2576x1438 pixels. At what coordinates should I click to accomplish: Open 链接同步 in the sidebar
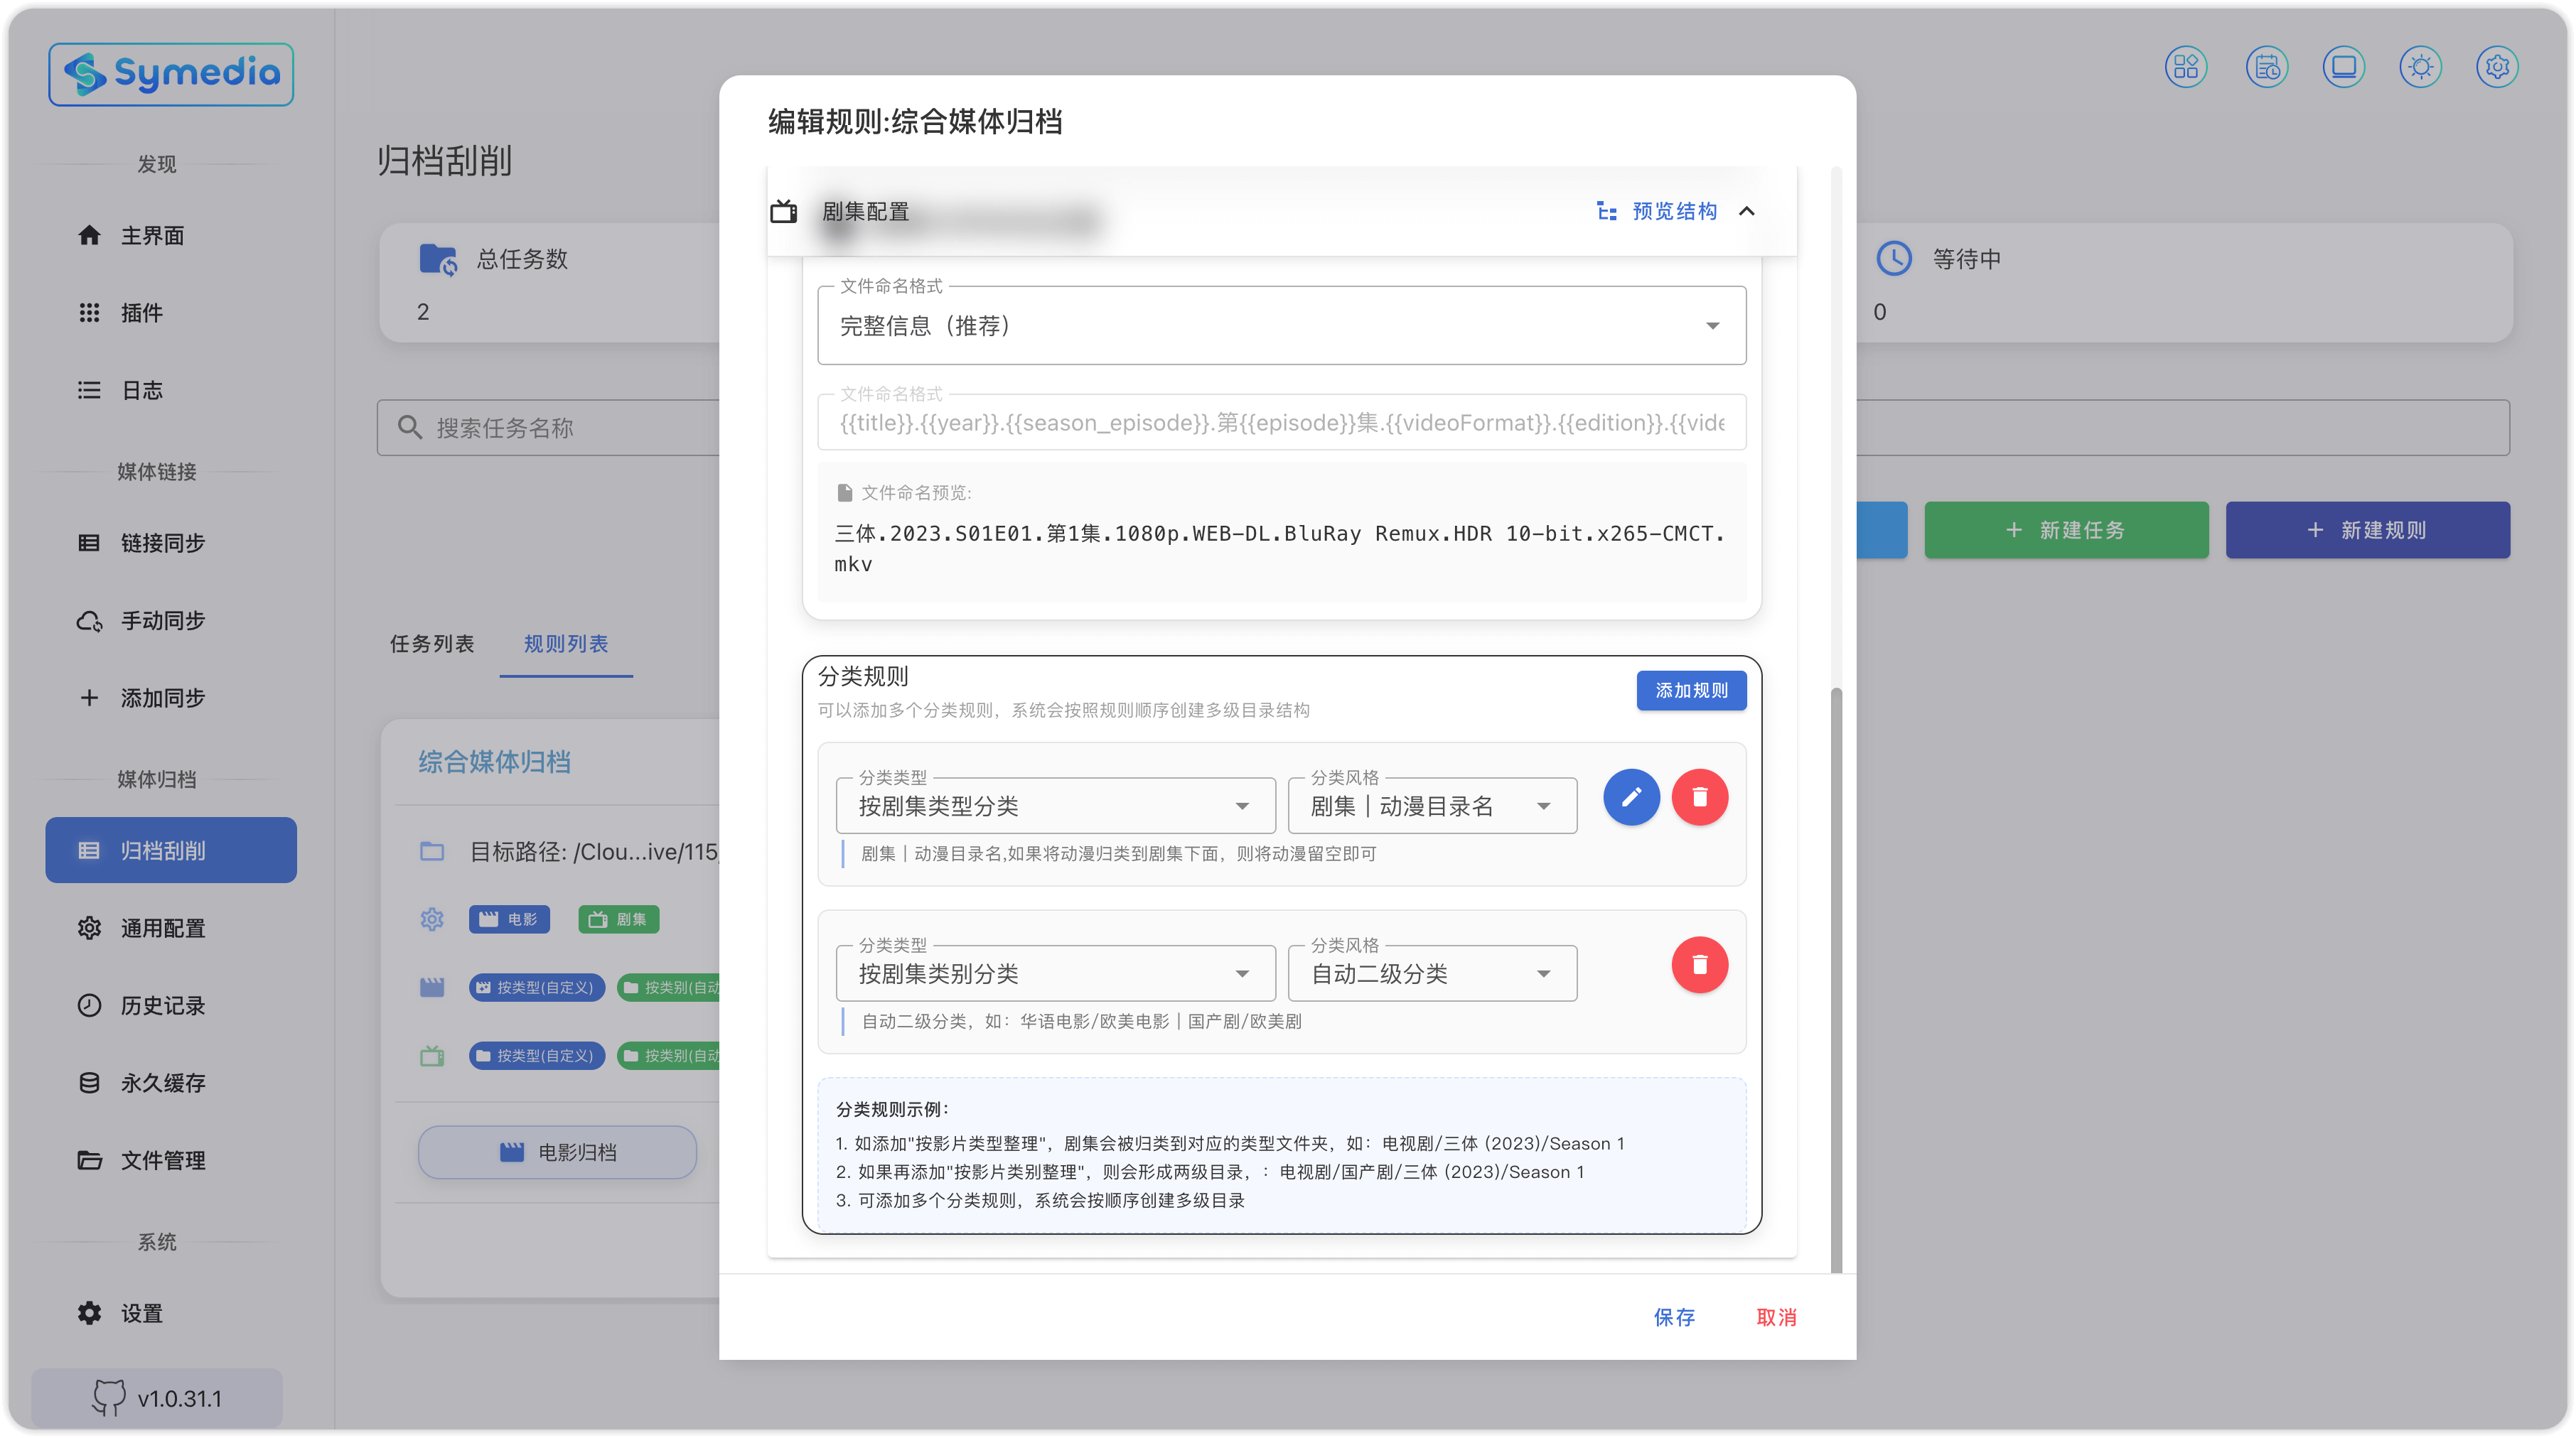[x=171, y=543]
